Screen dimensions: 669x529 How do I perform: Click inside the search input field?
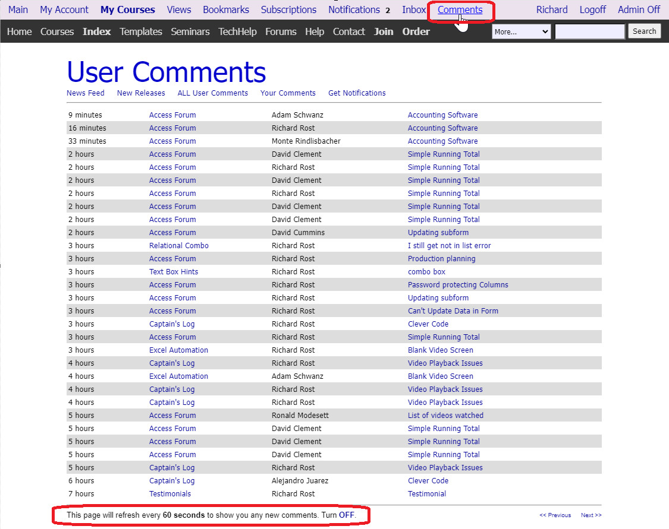[x=589, y=31]
